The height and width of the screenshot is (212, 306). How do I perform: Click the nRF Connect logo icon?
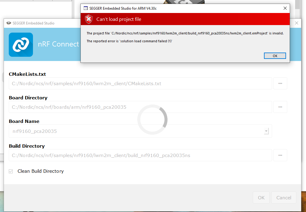[x=21, y=45]
